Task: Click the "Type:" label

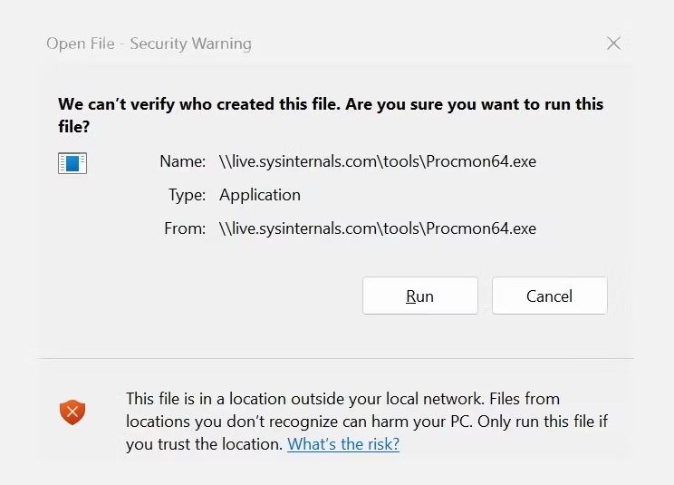Action: pos(187,195)
